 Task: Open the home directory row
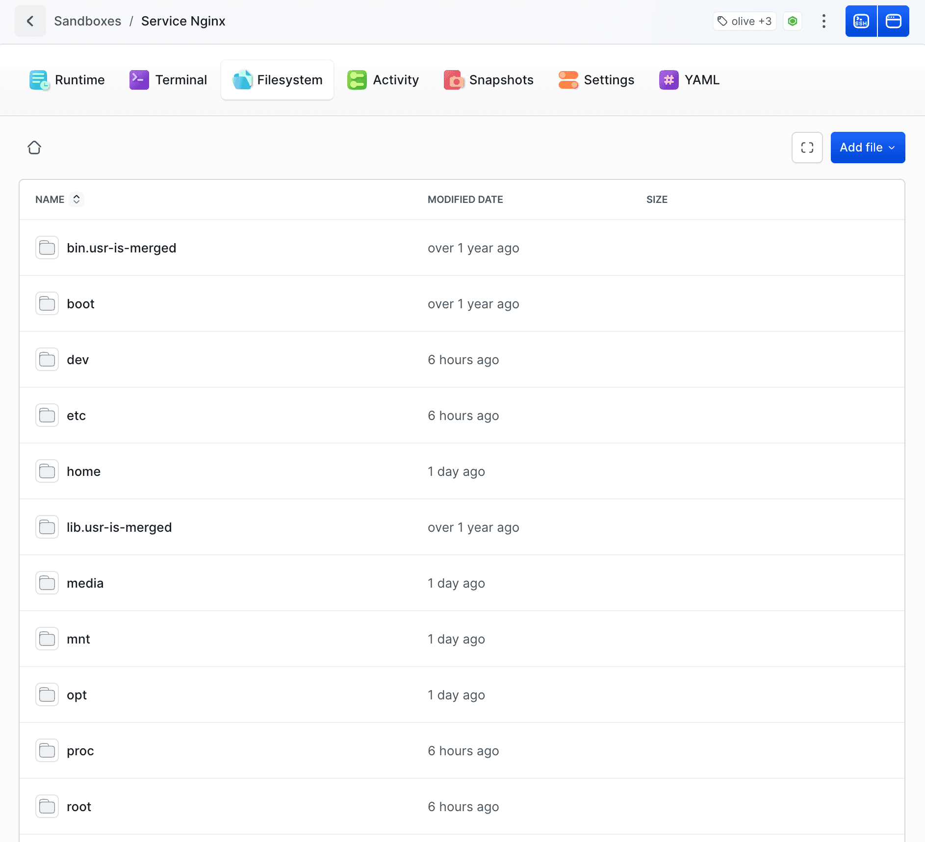tap(83, 471)
